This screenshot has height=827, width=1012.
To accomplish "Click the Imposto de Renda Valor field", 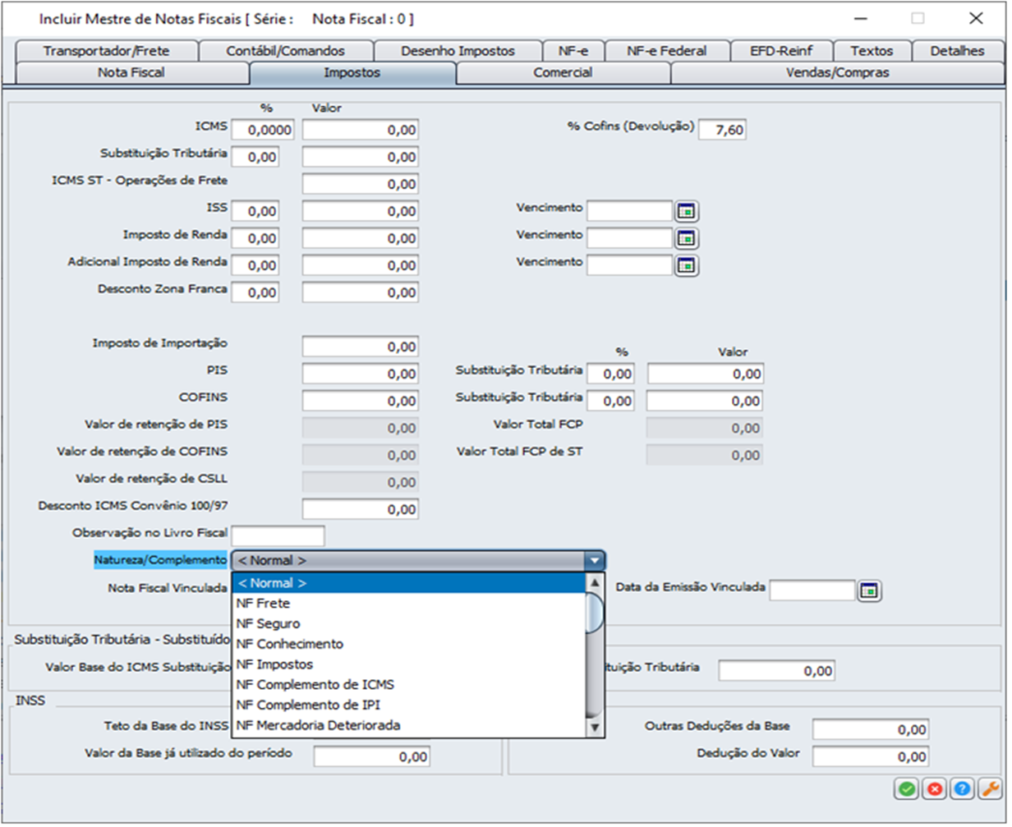I will point(361,238).
